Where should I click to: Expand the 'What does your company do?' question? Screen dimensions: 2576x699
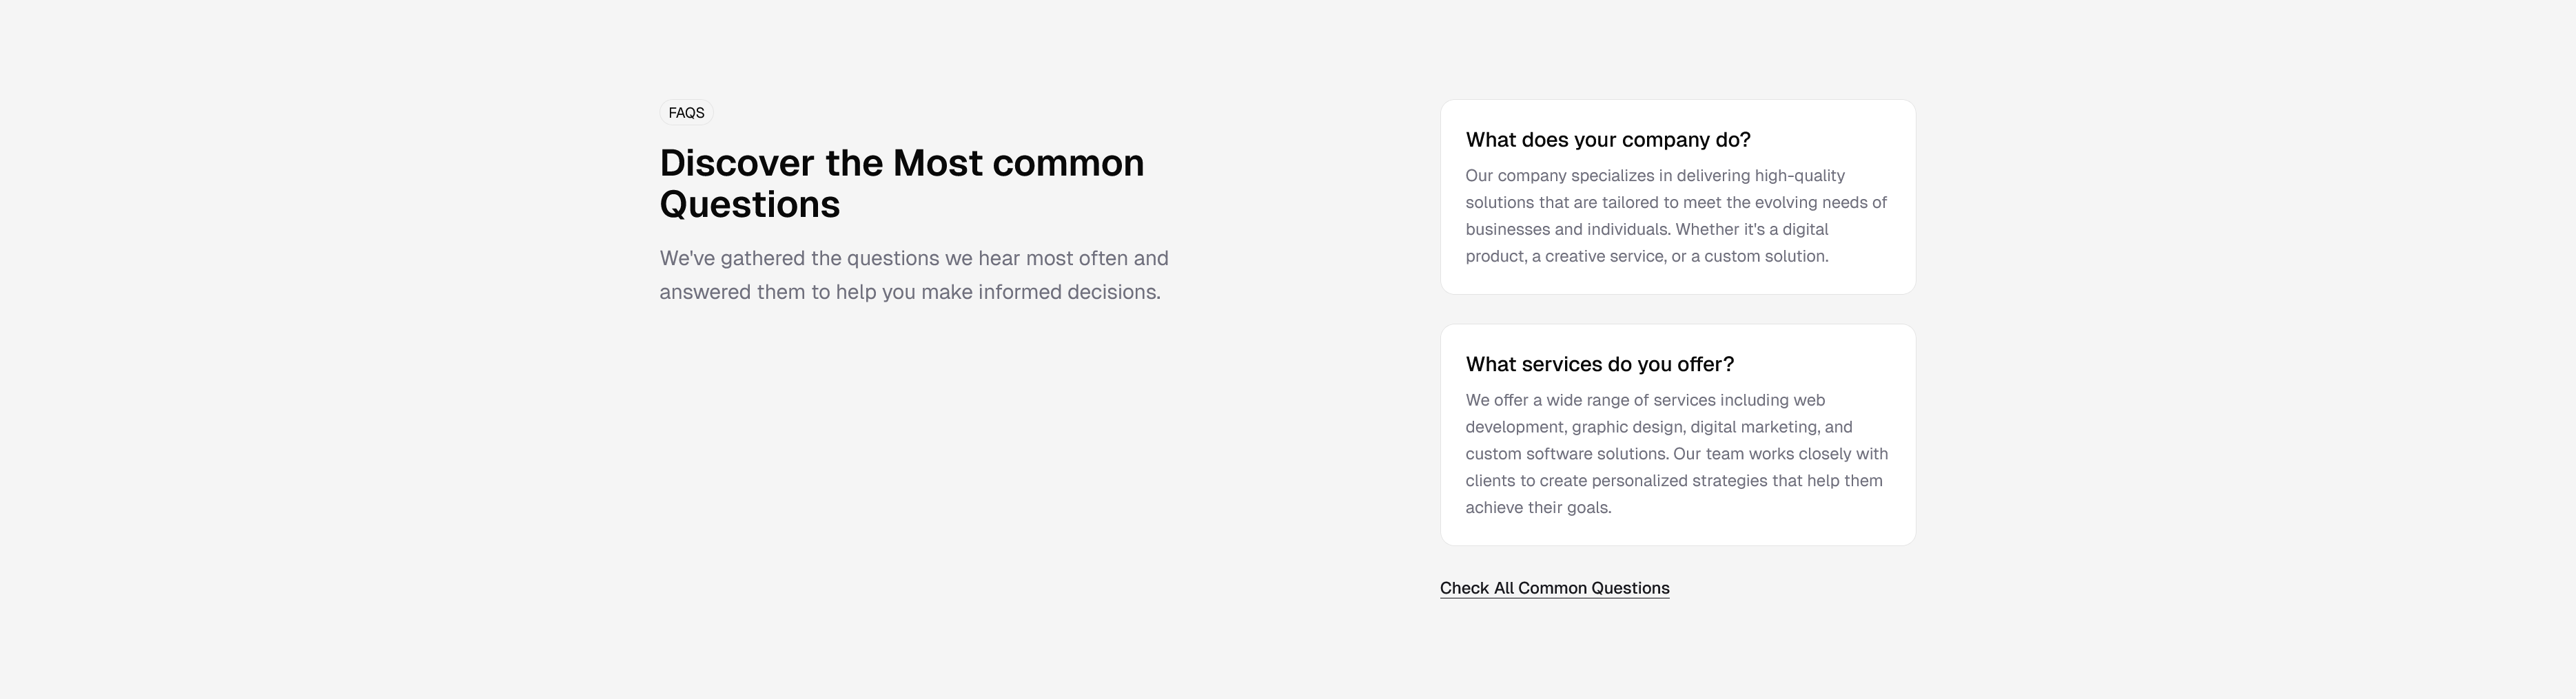point(1607,140)
